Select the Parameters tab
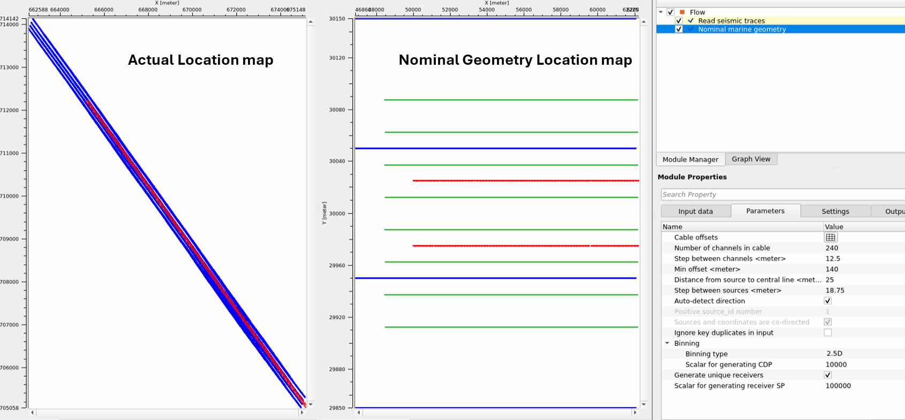Screen dimensions: 905x420 765,211
